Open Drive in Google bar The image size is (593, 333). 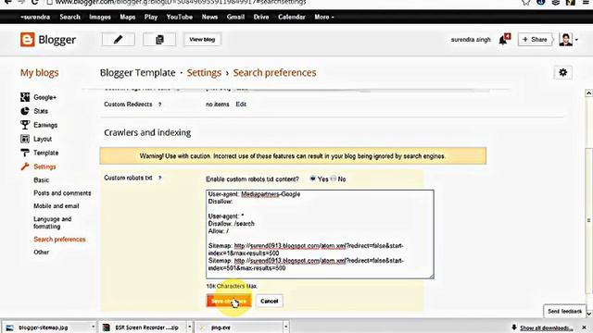pos(261,17)
